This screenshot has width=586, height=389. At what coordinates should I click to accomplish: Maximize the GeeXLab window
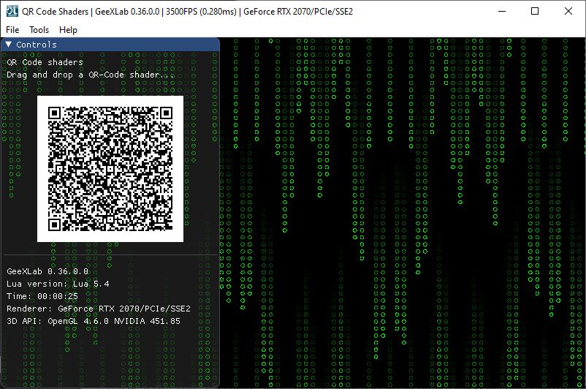coord(535,11)
